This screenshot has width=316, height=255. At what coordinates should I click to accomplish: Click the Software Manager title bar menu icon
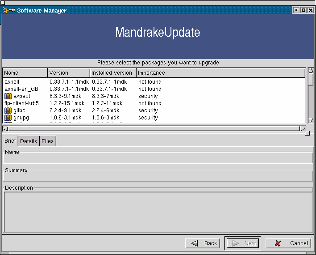click(5, 10)
